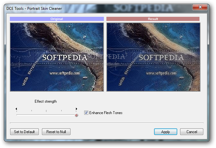Close the Portrait Skin Cleaner dialog

point(200,7)
